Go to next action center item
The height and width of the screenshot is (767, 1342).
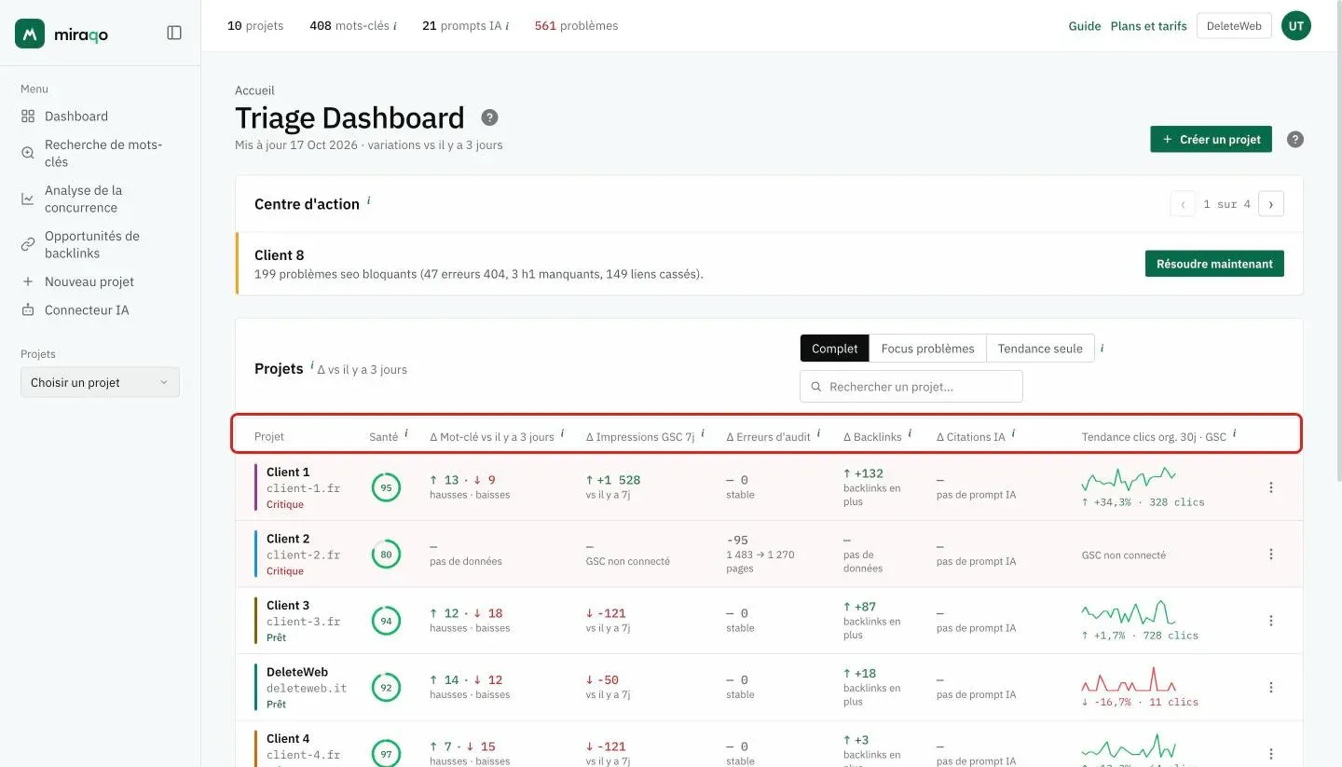1271,204
